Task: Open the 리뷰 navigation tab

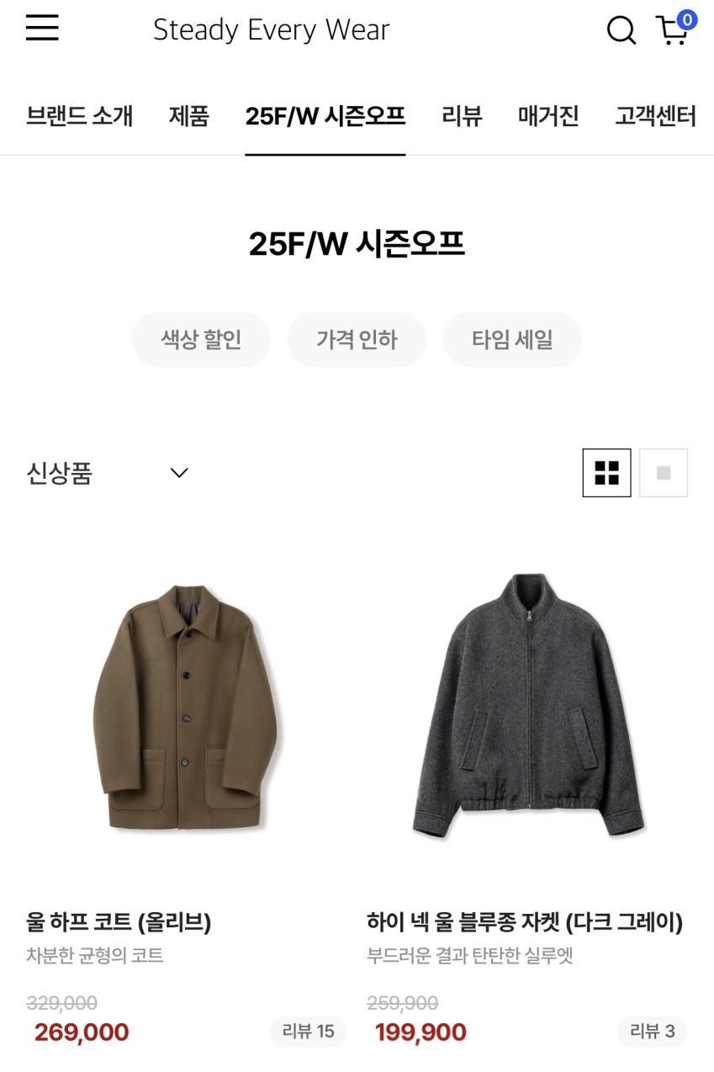Action: (x=462, y=115)
